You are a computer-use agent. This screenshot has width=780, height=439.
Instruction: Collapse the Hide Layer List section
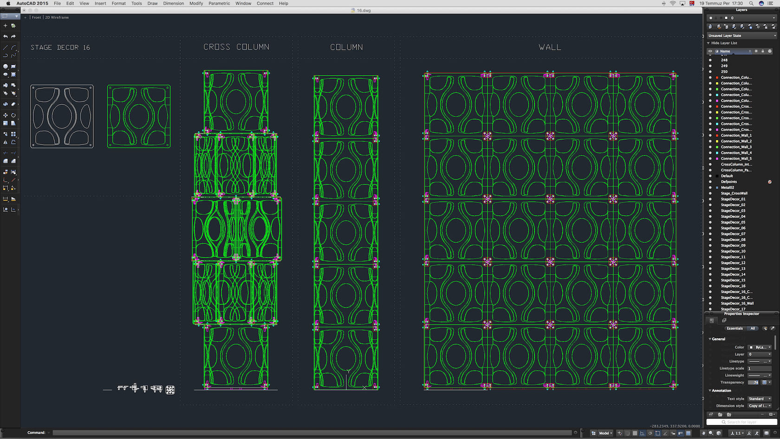point(708,43)
